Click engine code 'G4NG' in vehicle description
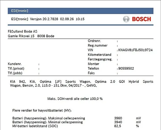 [91, 85]
